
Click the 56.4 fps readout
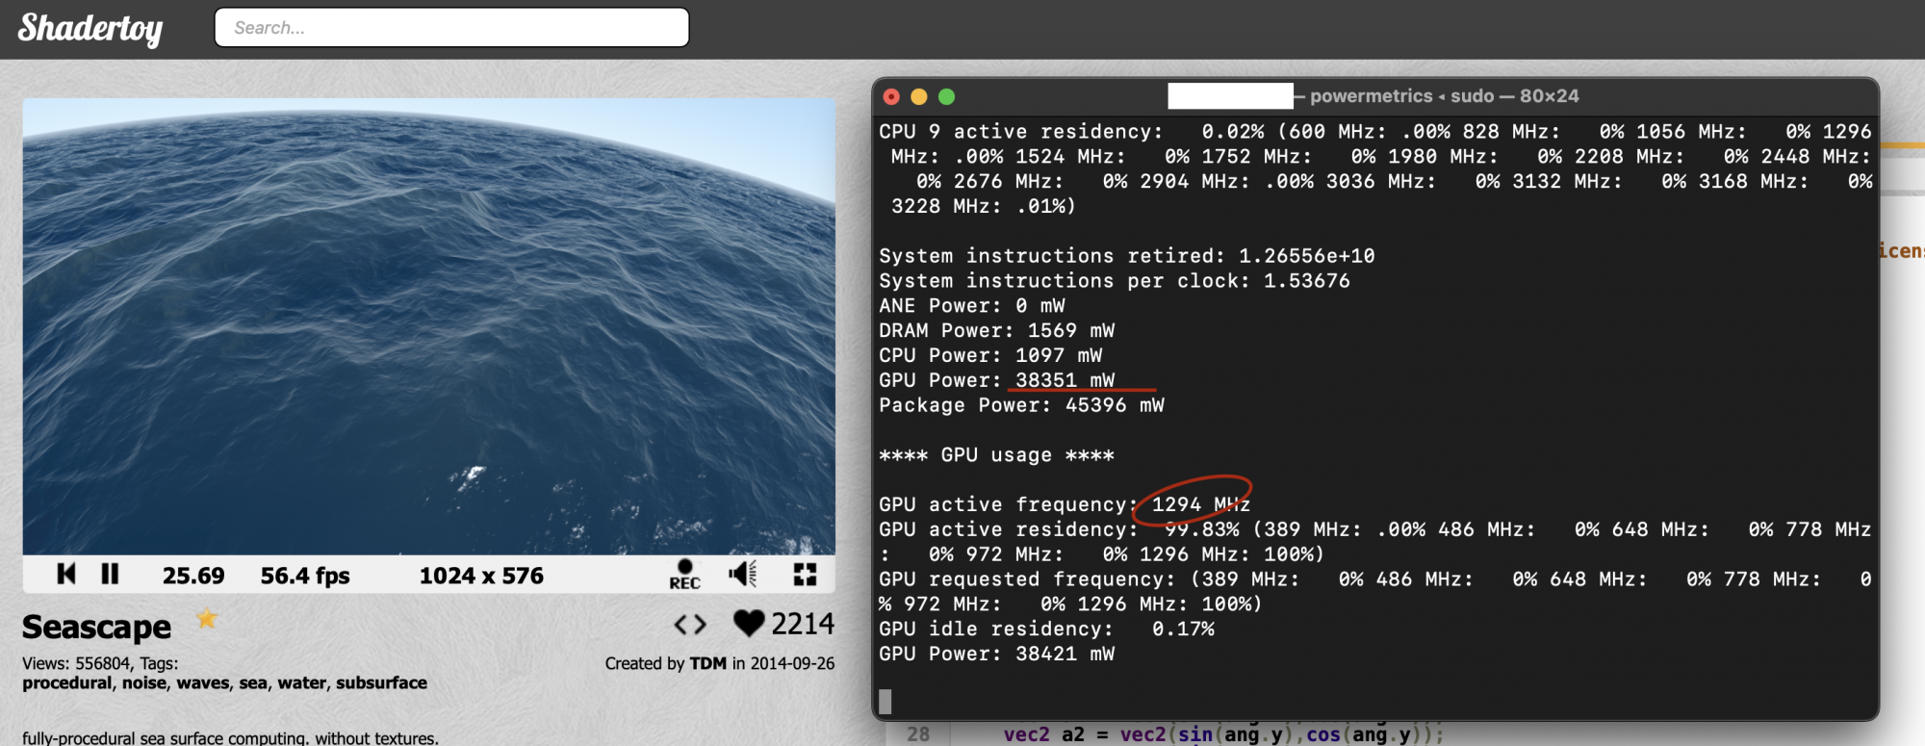tap(305, 576)
